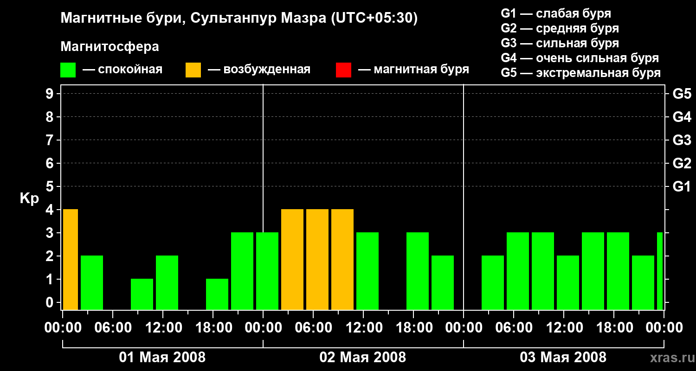Click the 'Kp' y-axis title
Viewport: 696px width, 371px height.
pos(29,198)
